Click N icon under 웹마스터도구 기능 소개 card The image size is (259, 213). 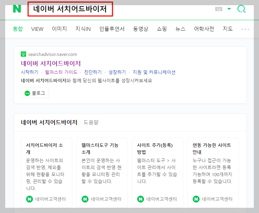tap(85, 199)
